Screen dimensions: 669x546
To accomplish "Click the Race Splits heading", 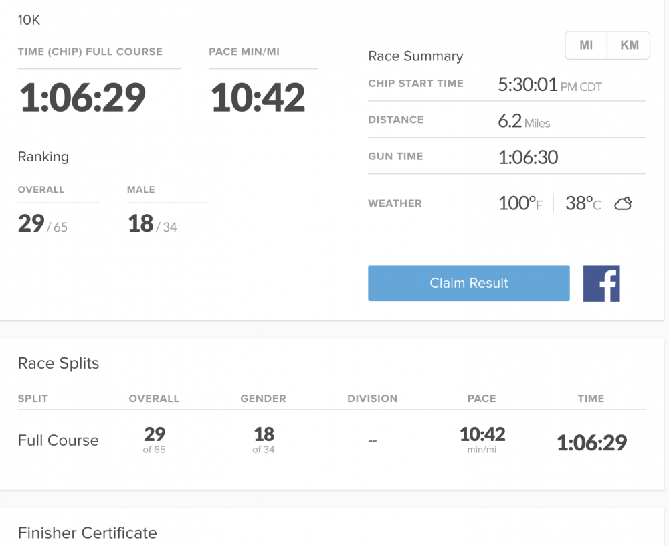I will point(58,363).
